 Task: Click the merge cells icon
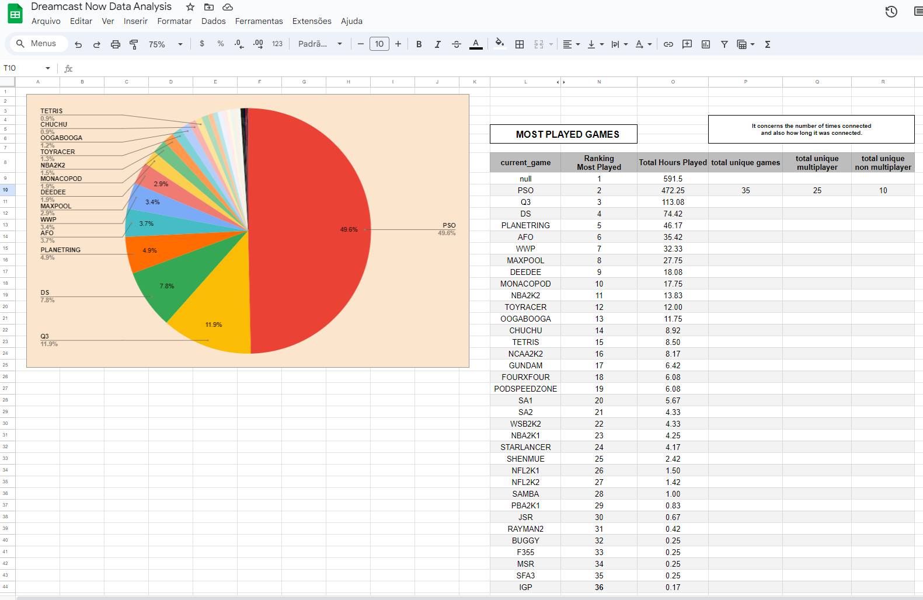(x=539, y=44)
